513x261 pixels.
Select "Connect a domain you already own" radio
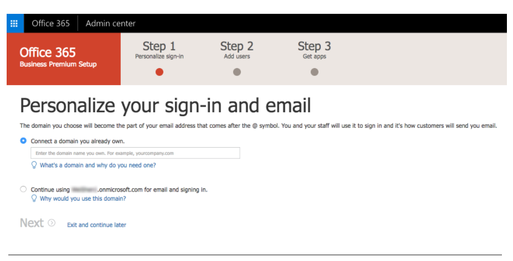point(23,141)
